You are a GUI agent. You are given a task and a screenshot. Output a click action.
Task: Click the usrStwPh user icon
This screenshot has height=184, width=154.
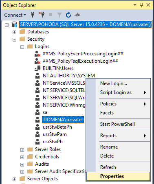click(37, 142)
